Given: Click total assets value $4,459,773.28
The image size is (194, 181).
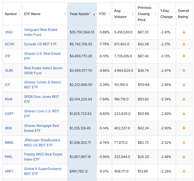Looking at the screenshot, I should [81, 56].
